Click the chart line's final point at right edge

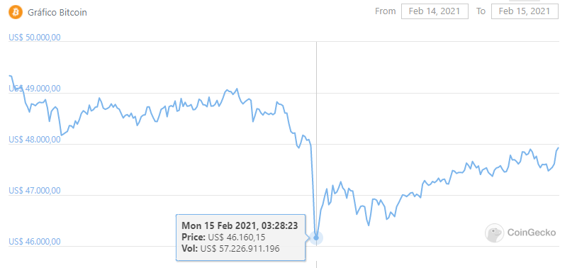click(558, 147)
